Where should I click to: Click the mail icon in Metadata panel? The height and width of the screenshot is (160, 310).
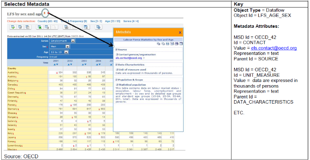(172, 43)
